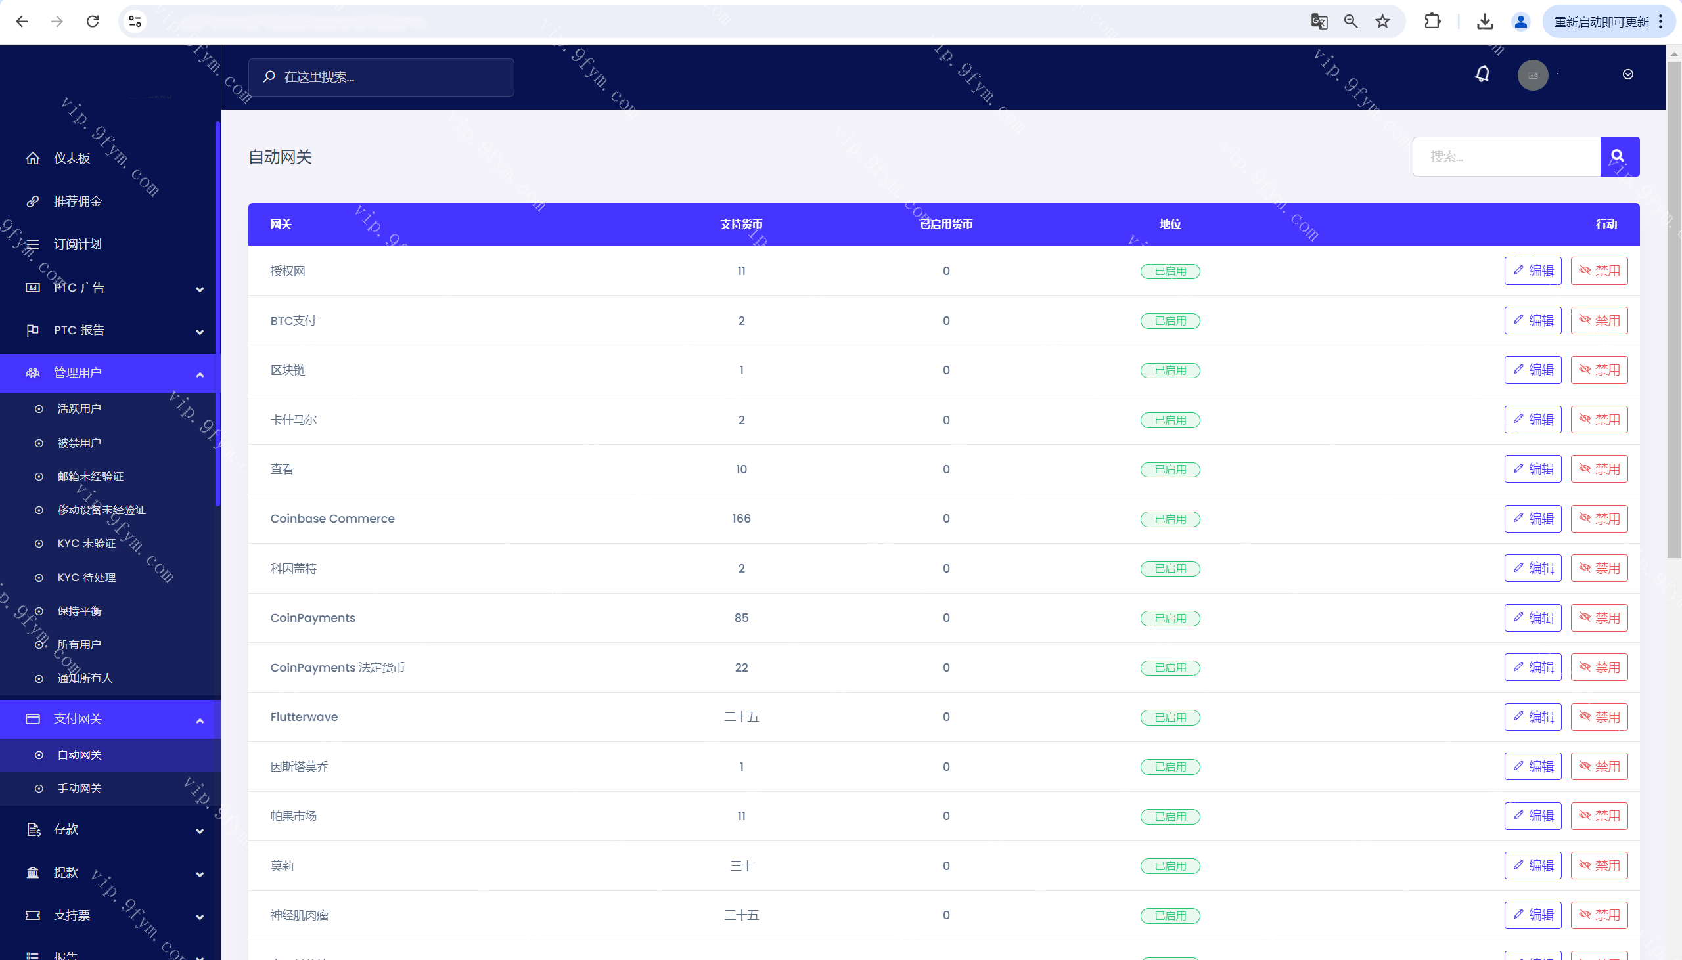The image size is (1682, 960).
Task: Open 活跃用户 submenu item
Action: pos(79,409)
